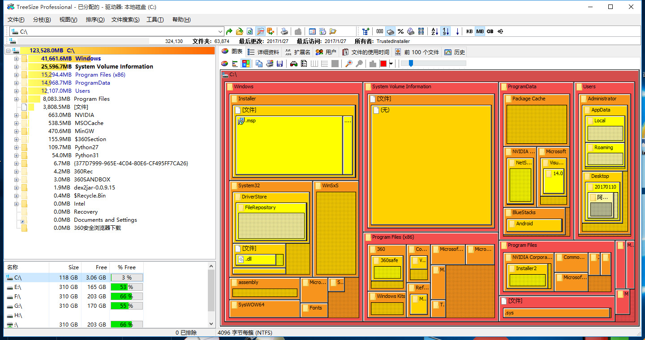The image size is (645, 340).
Task: Open the 工具(T) menu
Action: click(x=155, y=20)
